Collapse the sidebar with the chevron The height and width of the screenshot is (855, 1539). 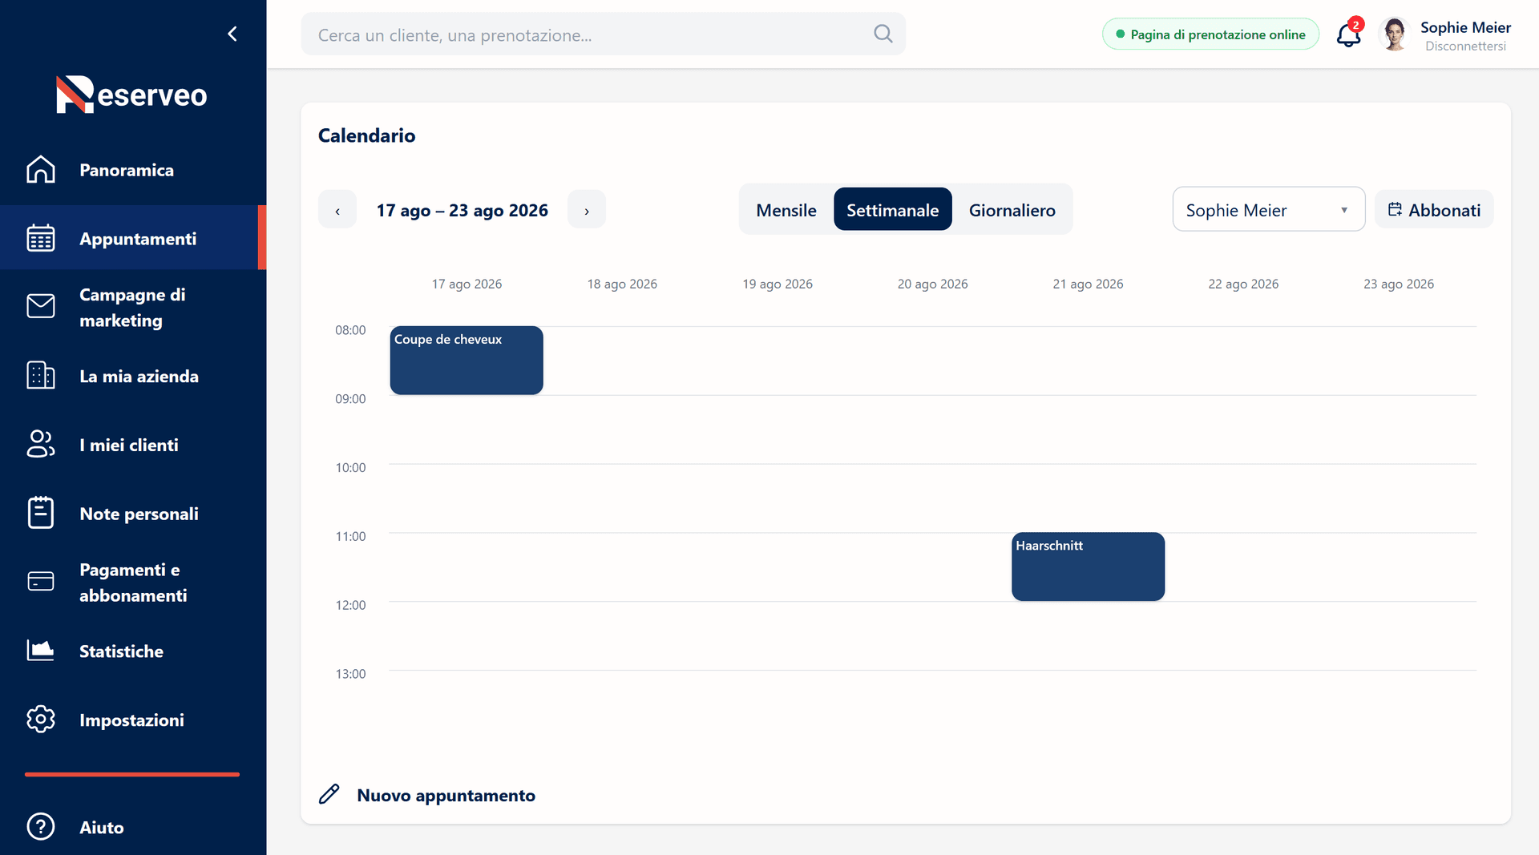point(232,34)
